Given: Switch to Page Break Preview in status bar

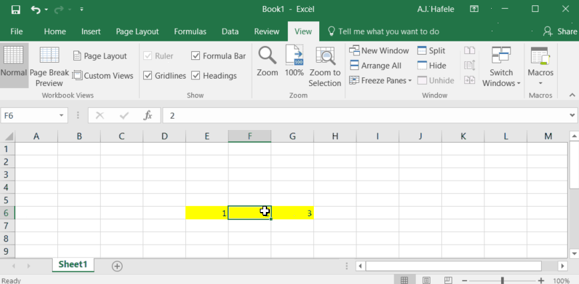Looking at the screenshot, I should 448,280.
